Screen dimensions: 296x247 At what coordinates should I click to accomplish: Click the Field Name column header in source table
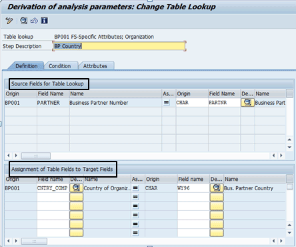coord(53,93)
